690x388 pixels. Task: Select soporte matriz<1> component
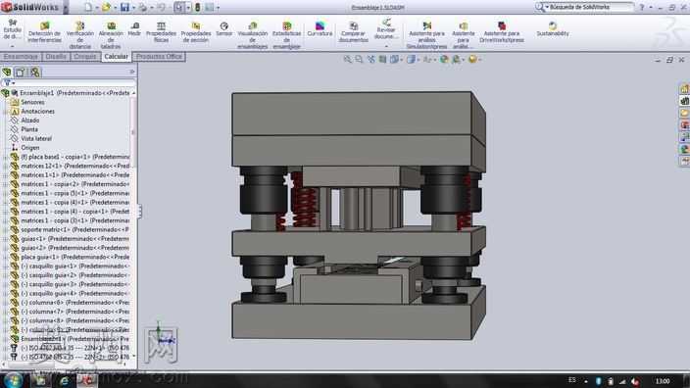(74, 229)
